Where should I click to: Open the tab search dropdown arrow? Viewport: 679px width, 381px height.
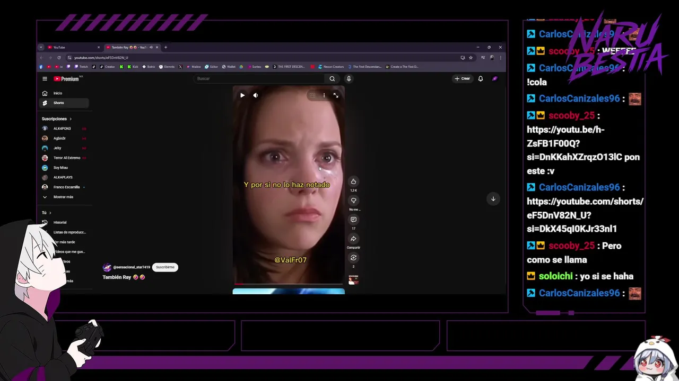[41, 47]
